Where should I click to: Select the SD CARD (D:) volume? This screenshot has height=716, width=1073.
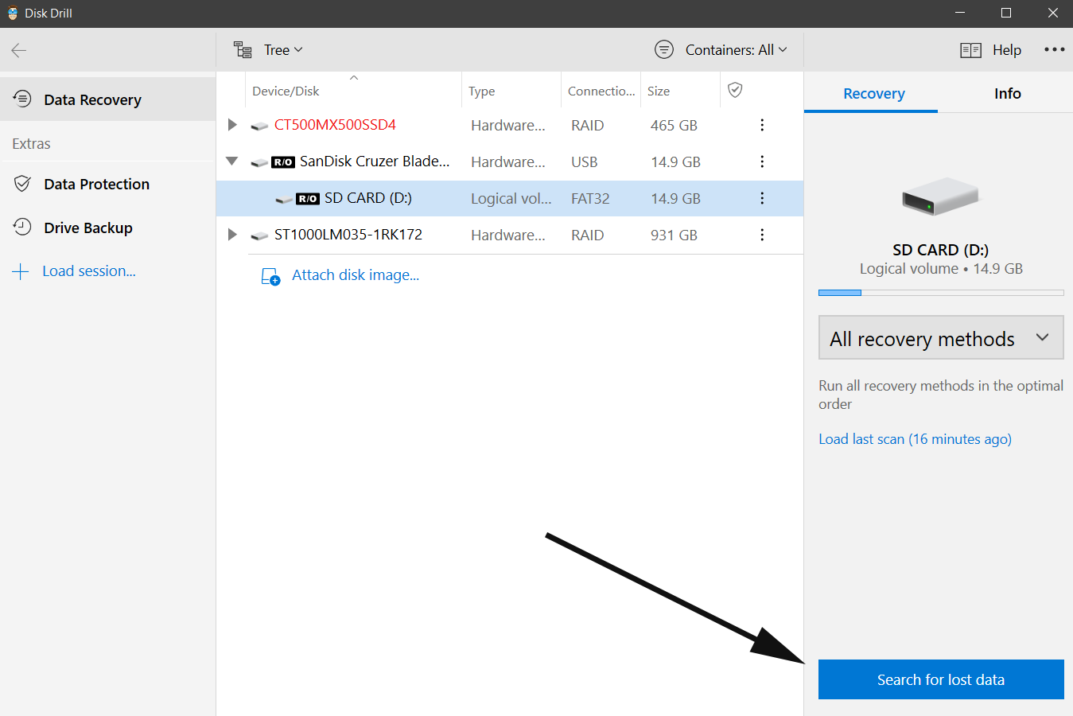coord(368,198)
